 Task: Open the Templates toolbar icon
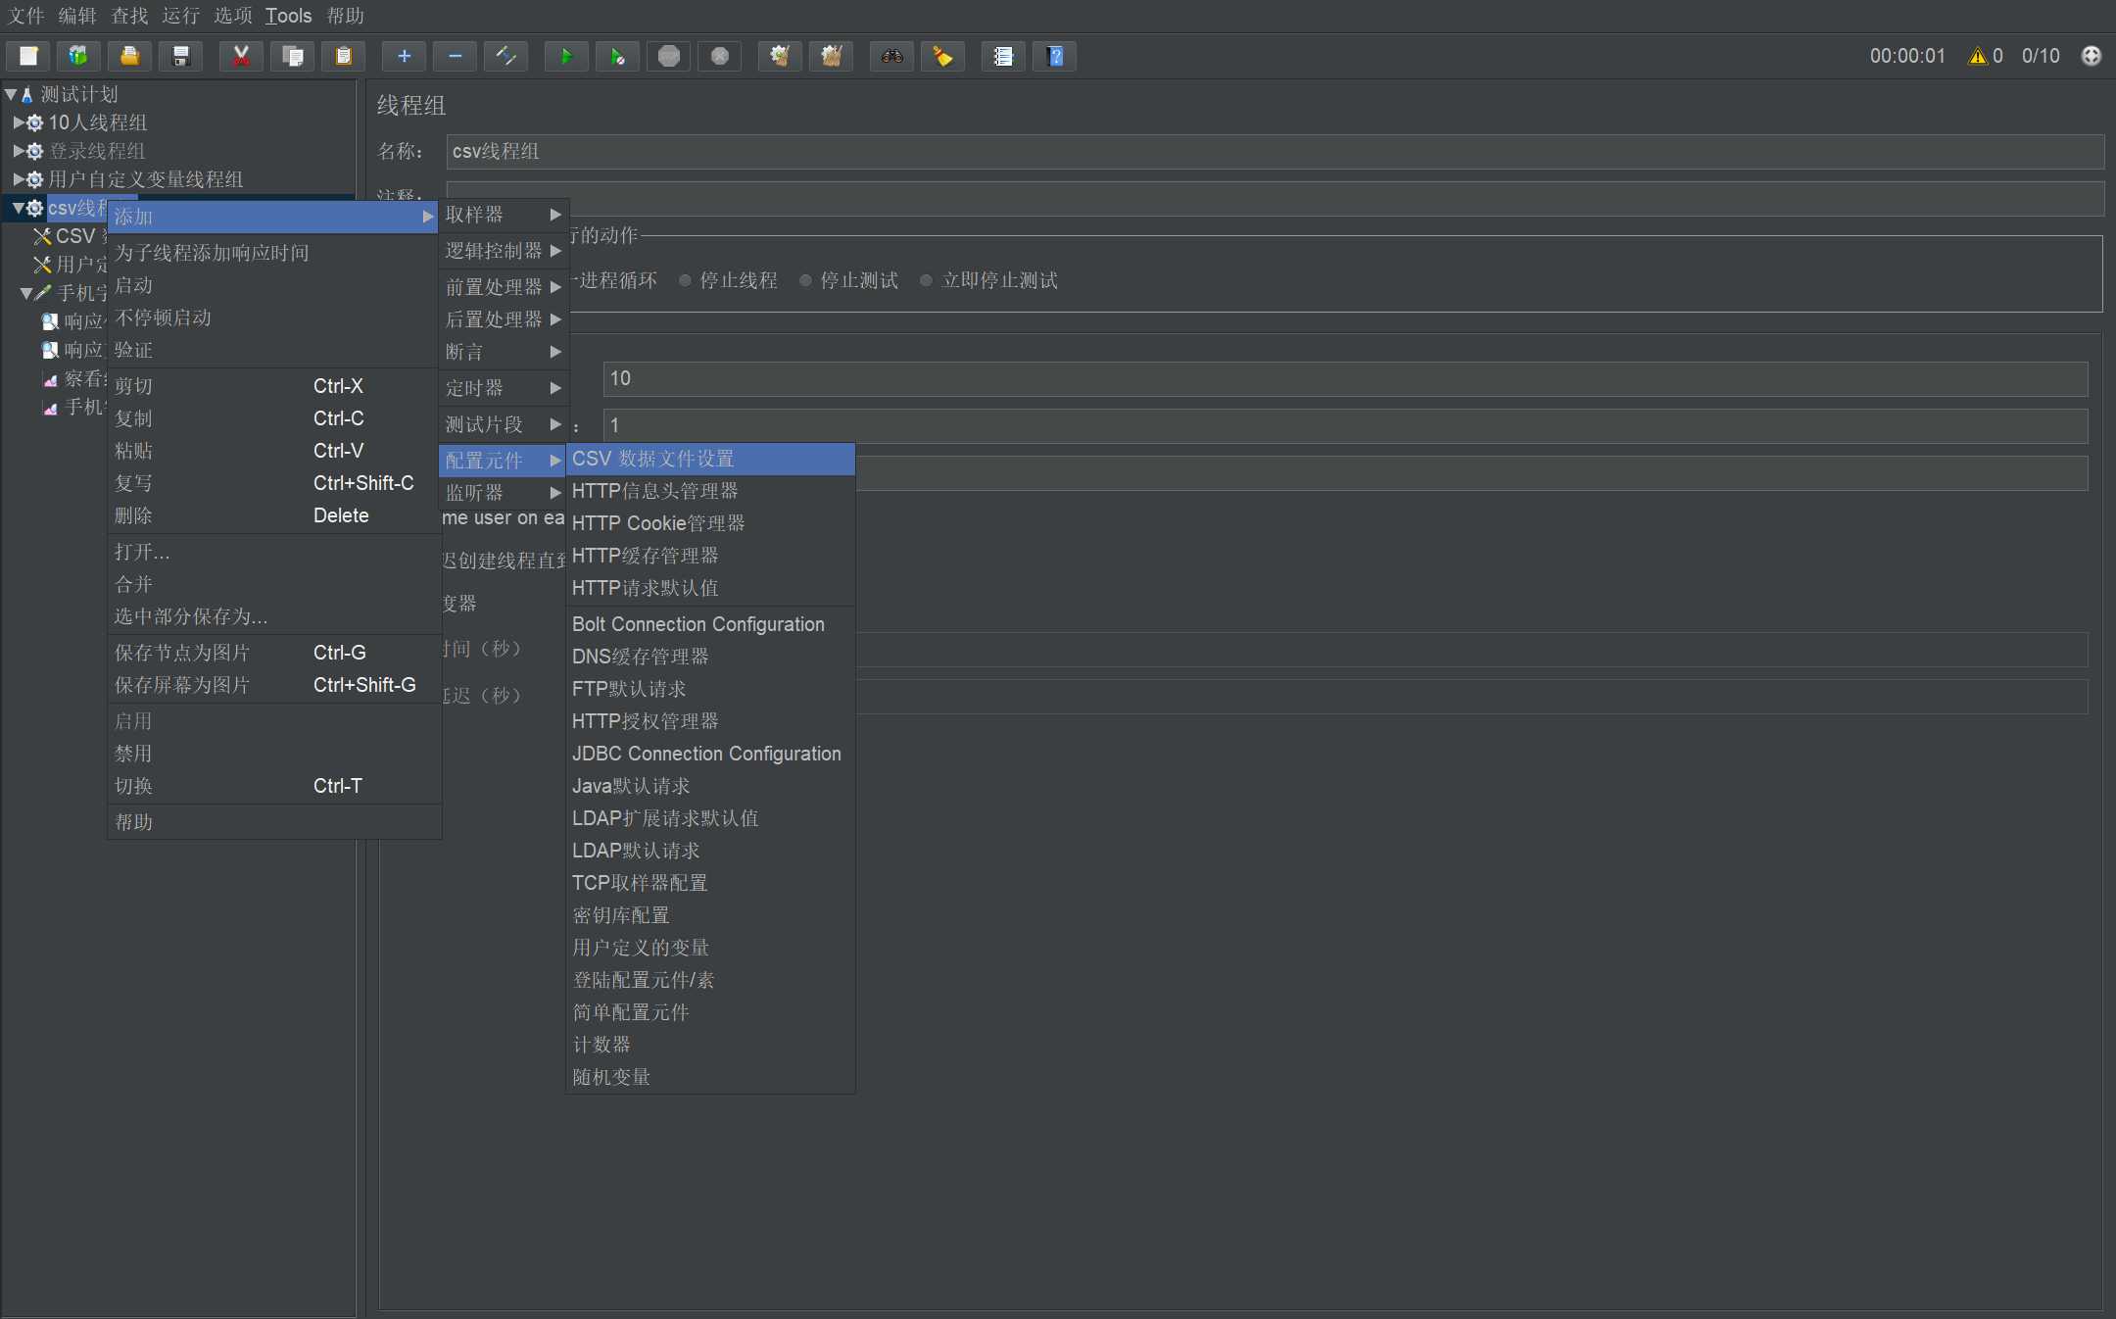coord(78,56)
